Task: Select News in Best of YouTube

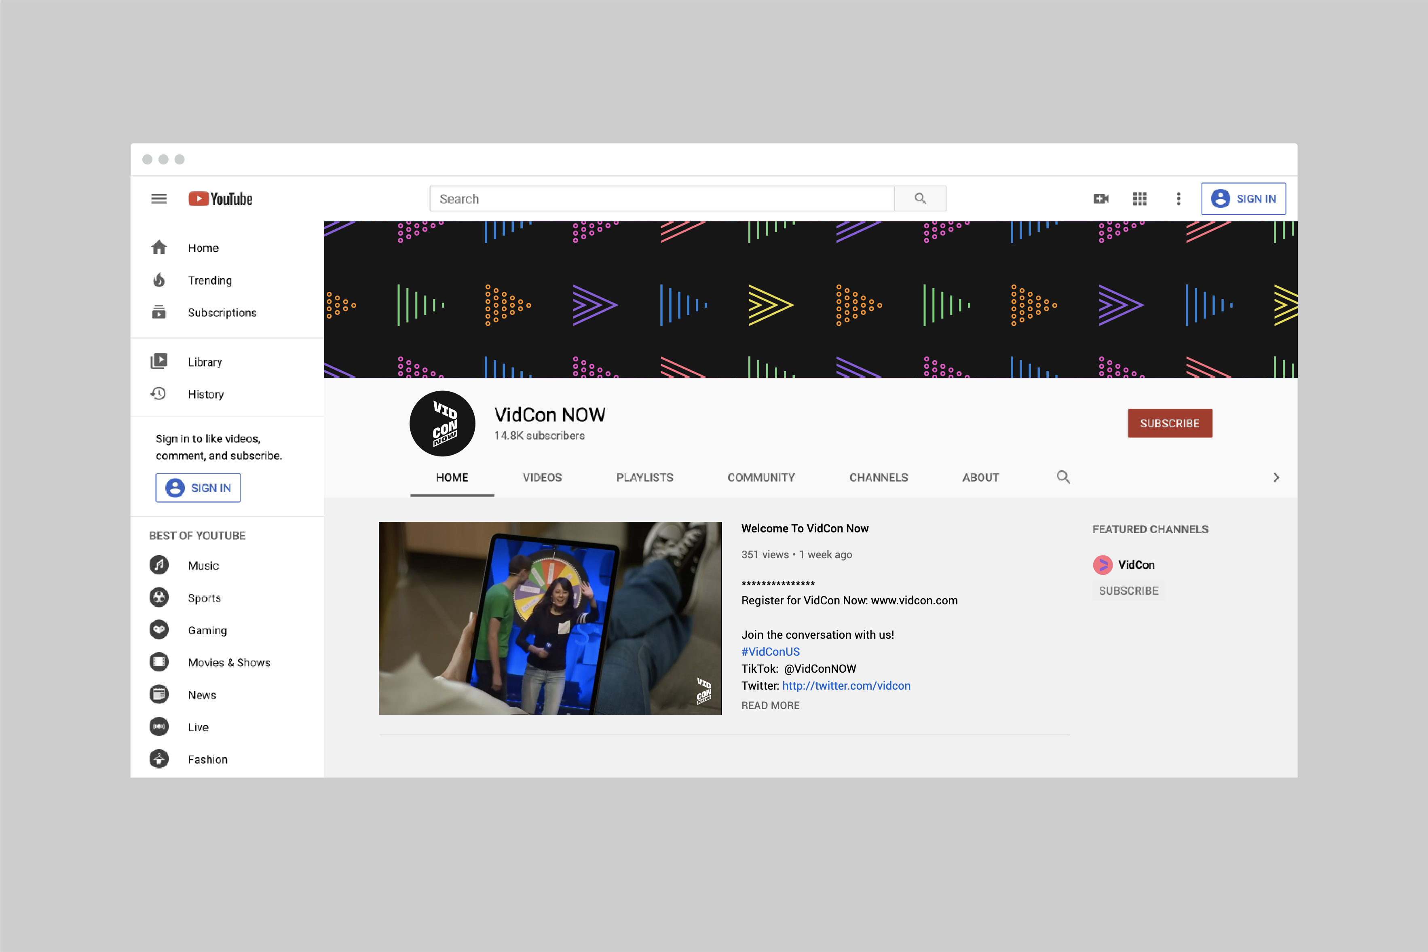Action: tap(202, 694)
